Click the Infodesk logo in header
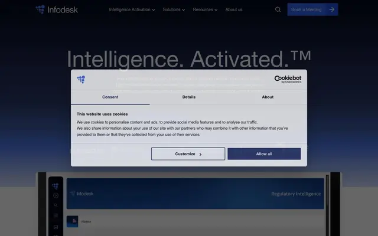This screenshot has height=236, width=378. coord(57,9)
